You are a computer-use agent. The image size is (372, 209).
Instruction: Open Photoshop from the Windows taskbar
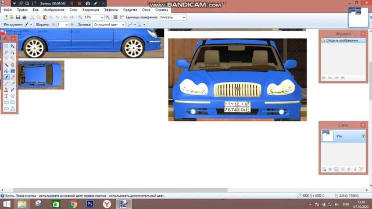coord(90,204)
